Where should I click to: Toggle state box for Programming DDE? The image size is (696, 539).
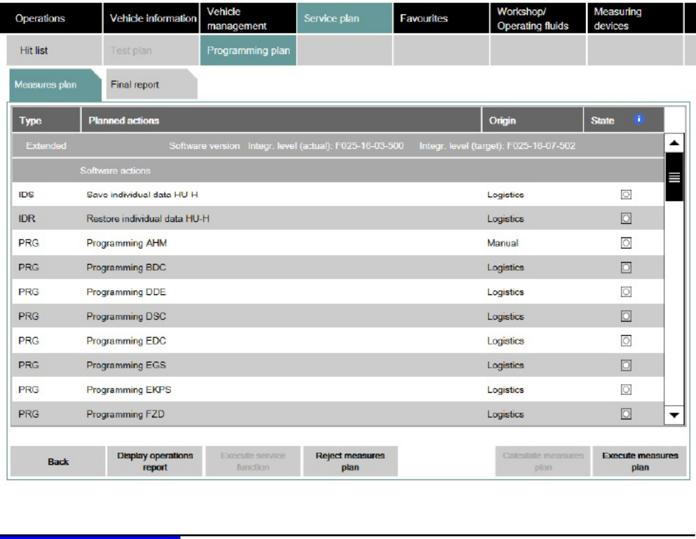pyautogui.click(x=626, y=292)
